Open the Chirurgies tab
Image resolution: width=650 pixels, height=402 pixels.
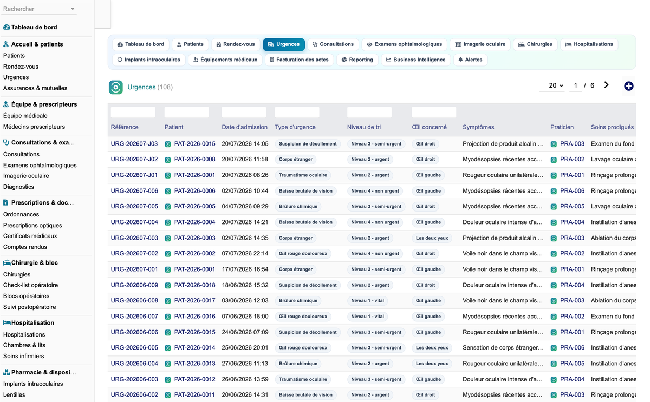point(535,44)
